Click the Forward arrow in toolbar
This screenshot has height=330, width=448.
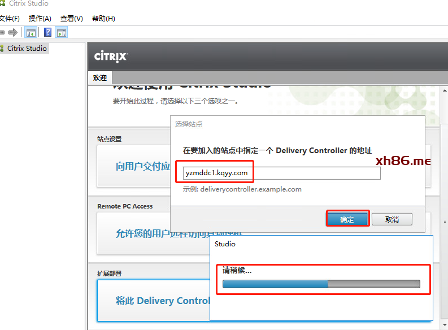[13, 32]
